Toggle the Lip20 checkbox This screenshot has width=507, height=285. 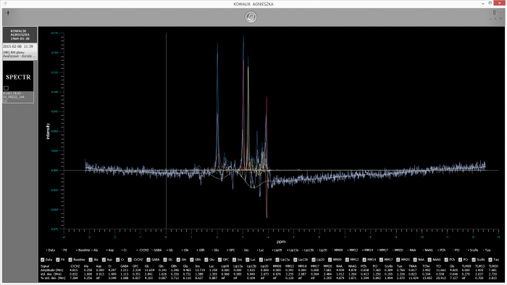pos(314,260)
